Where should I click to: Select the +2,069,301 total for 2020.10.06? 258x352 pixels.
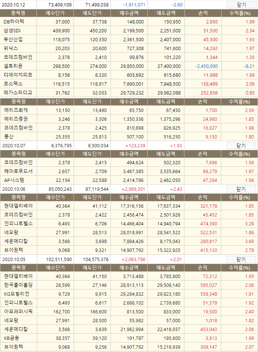click(133, 189)
